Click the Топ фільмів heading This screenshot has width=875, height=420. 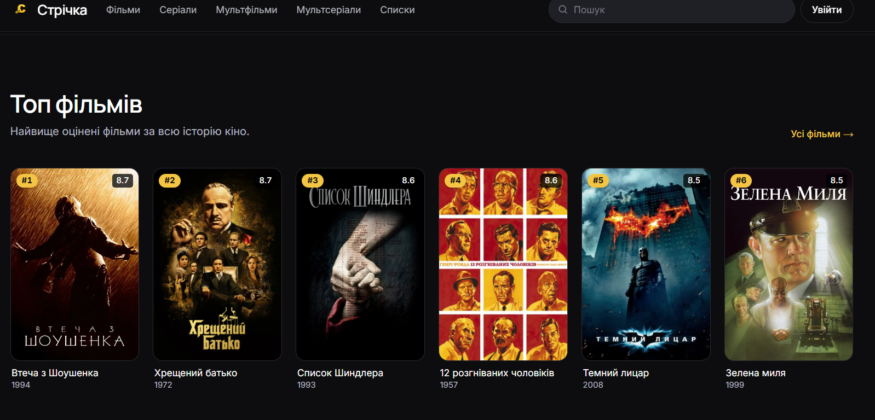tap(76, 104)
